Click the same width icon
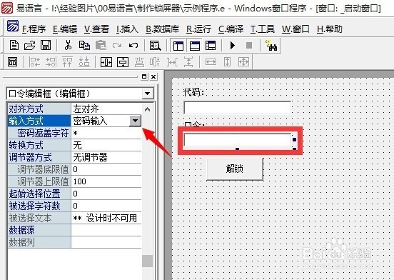The image size is (394, 280). (211, 62)
